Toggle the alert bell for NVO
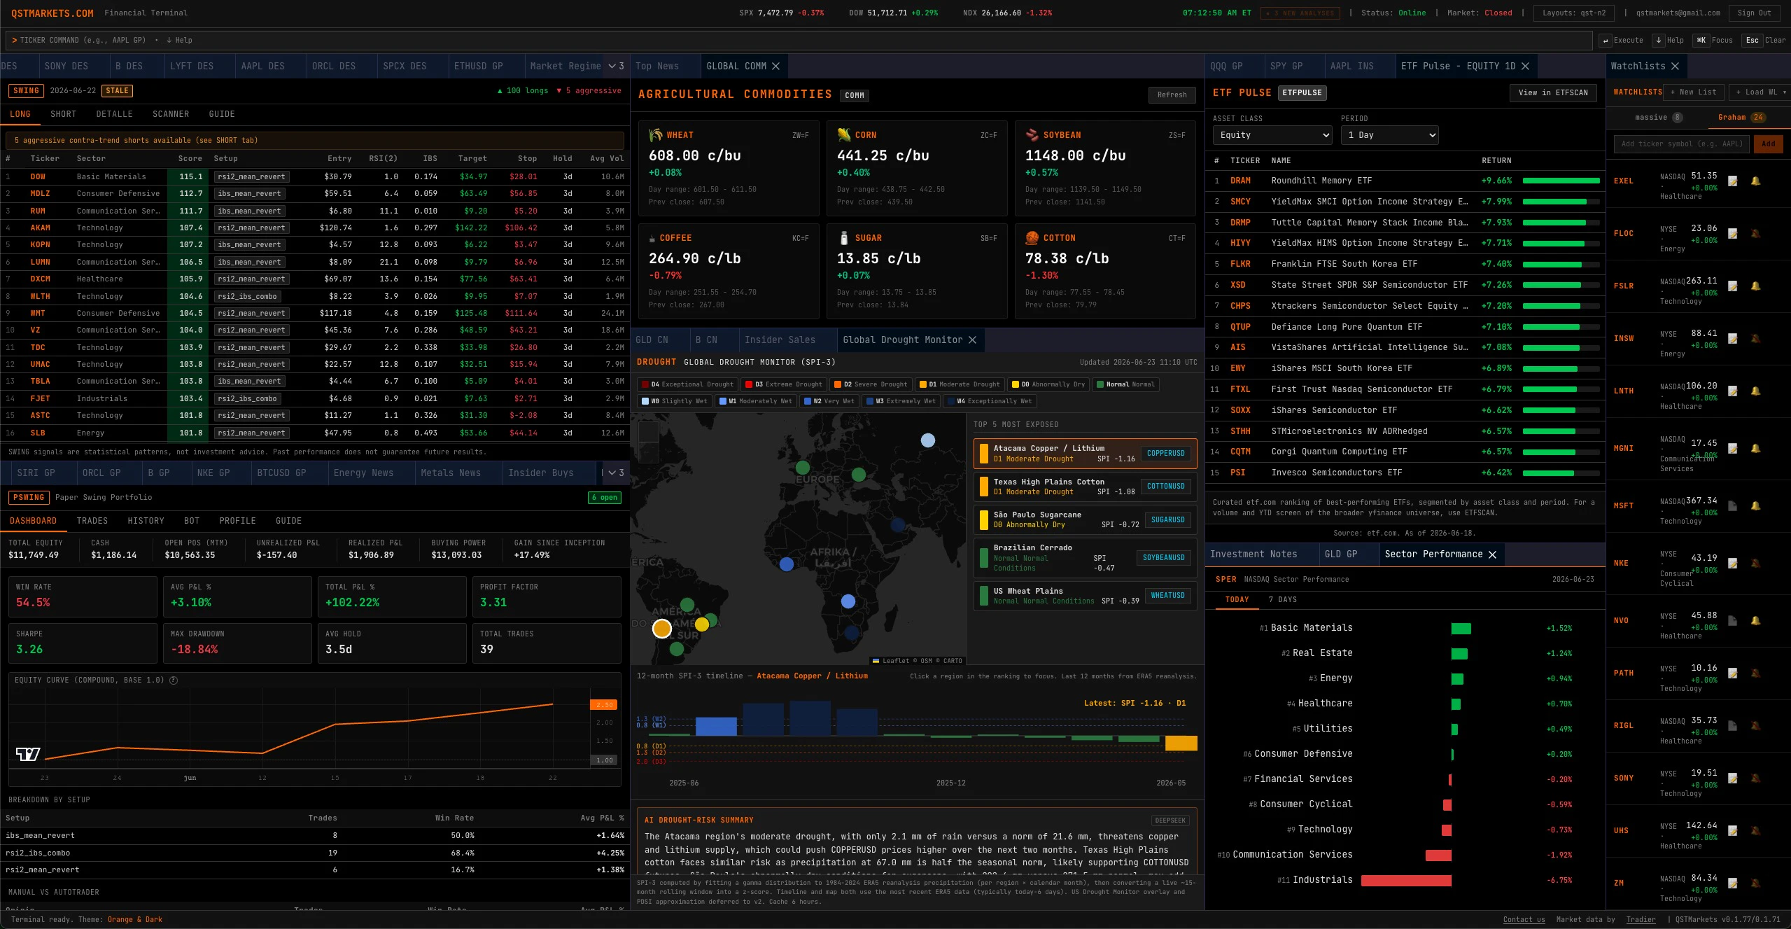The height and width of the screenshot is (929, 1791). [x=1755, y=621]
